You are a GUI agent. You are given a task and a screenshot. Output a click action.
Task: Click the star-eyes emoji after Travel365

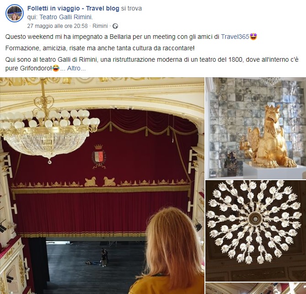pos(253,37)
